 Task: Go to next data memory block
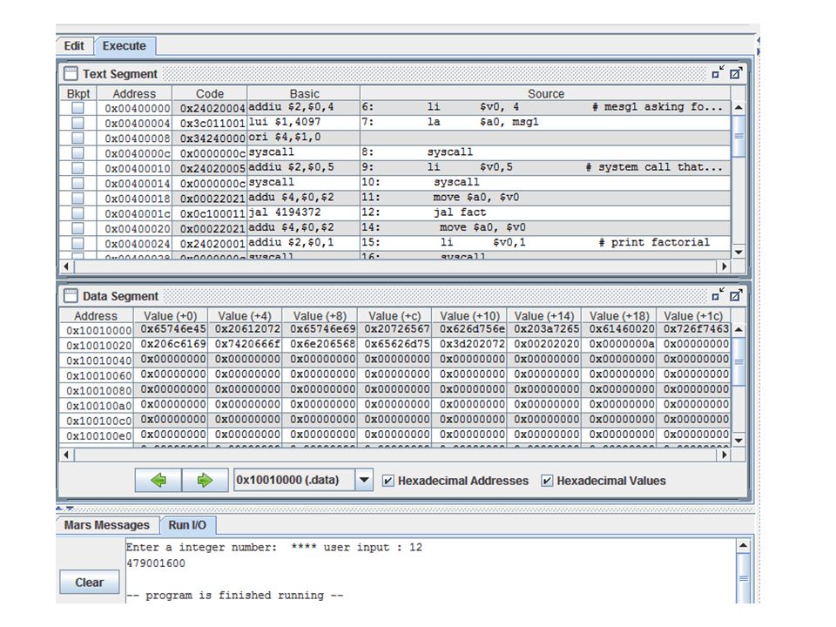point(205,481)
